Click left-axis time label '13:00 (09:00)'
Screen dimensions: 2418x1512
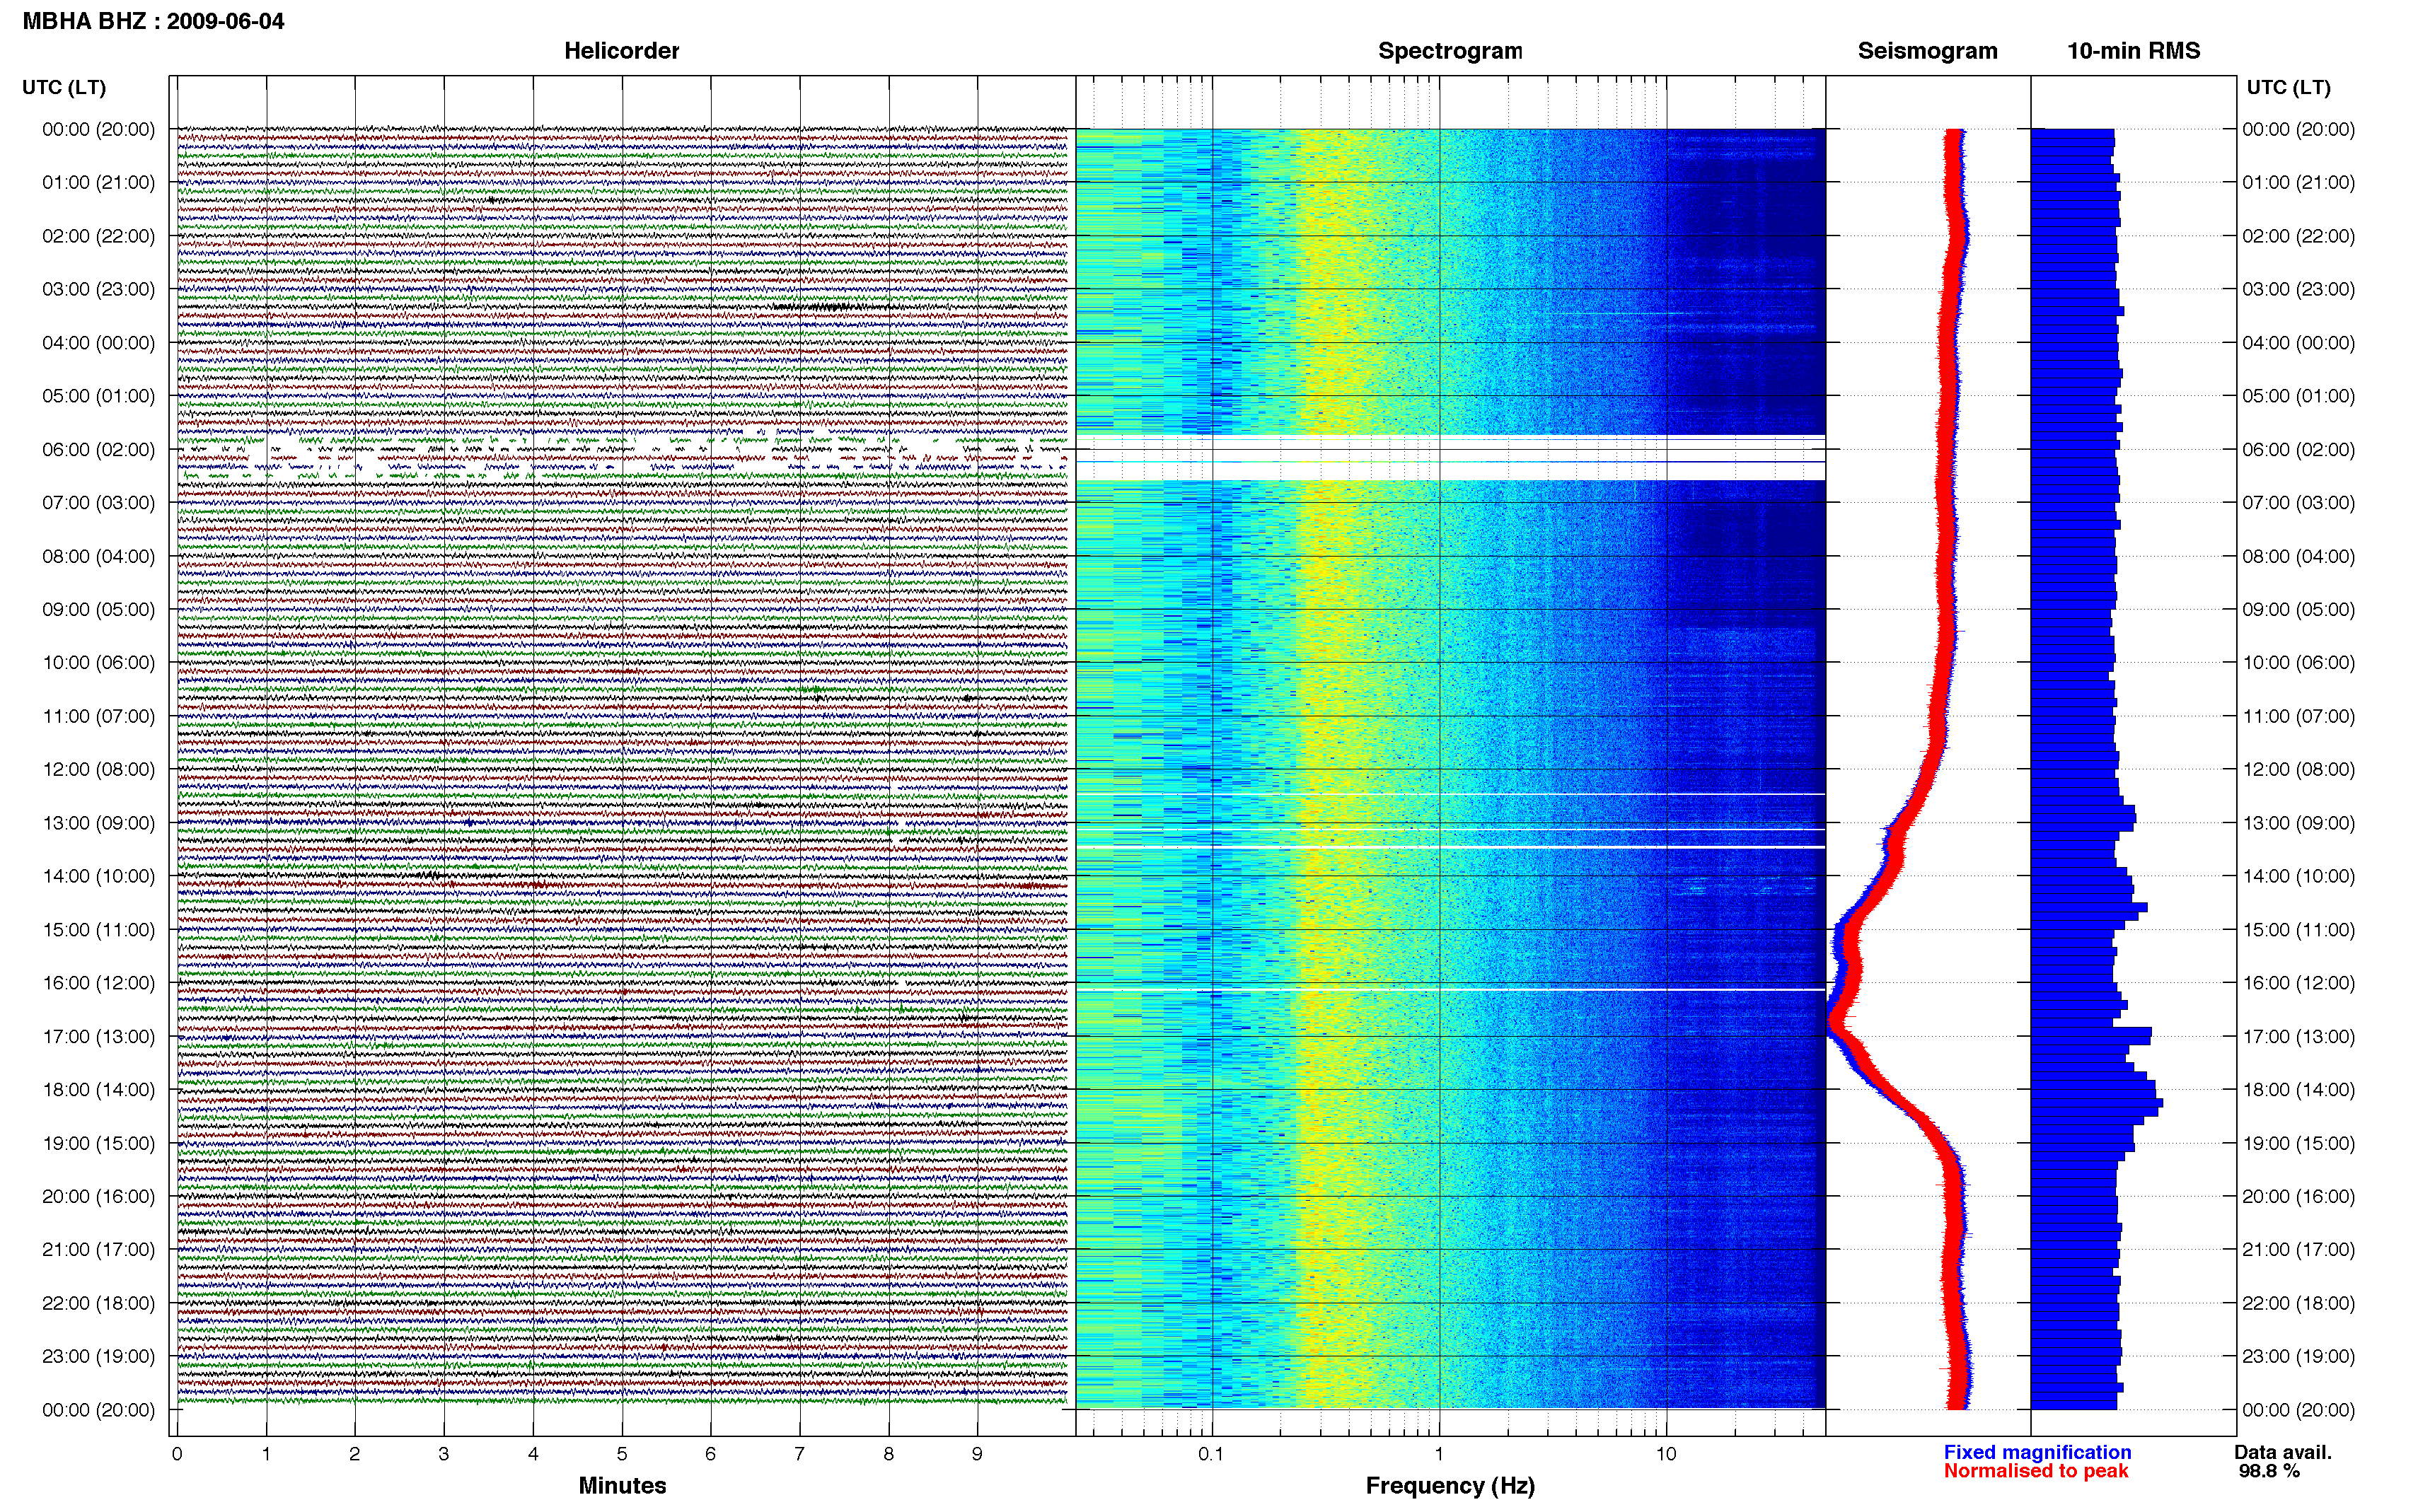click(x=99, y=823)
